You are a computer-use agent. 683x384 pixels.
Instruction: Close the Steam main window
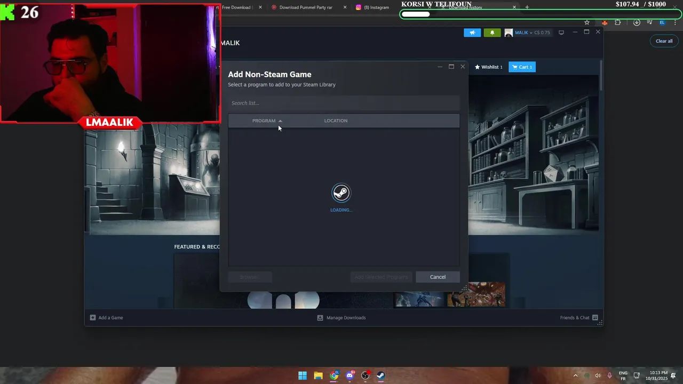coord(598,32)
